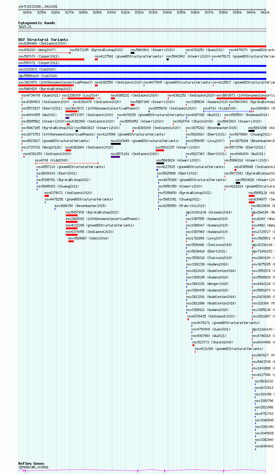Open nsv1032672 (Coe2014) variant

37,70
